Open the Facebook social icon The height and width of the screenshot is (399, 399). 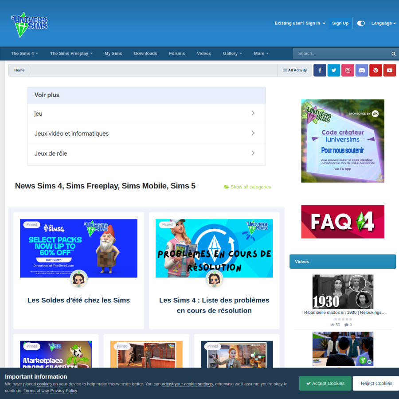[x=320, y=70]
